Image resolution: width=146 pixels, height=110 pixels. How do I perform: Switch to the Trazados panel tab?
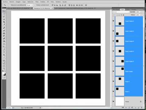134,9
